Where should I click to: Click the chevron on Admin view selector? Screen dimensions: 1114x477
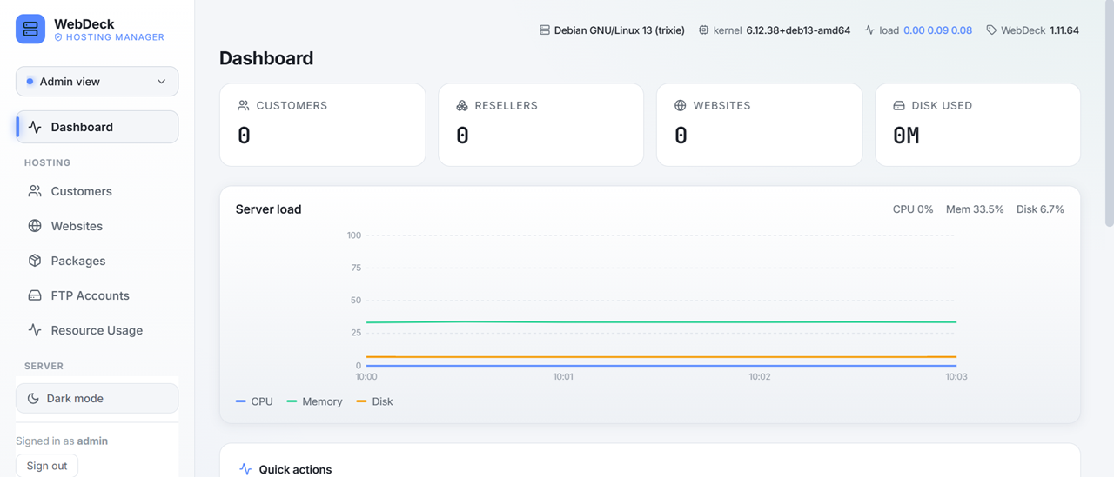click(x=161, y=82)
